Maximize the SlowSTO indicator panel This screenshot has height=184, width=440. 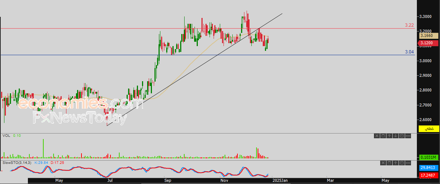[x=389, y=163]
